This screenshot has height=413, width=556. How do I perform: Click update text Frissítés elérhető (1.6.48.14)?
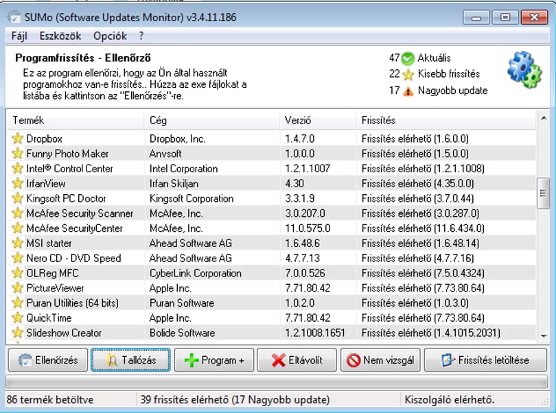420,243
